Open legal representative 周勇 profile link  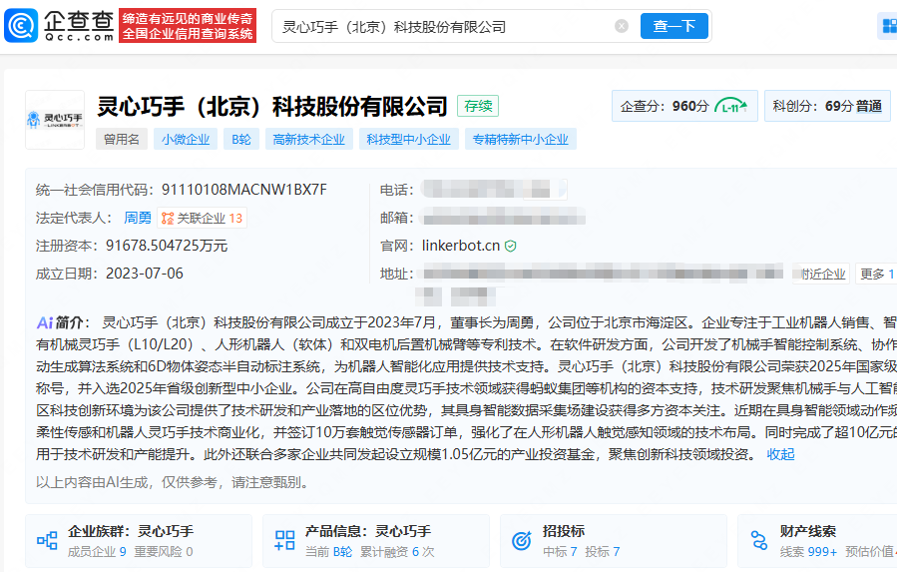[138, 218]
